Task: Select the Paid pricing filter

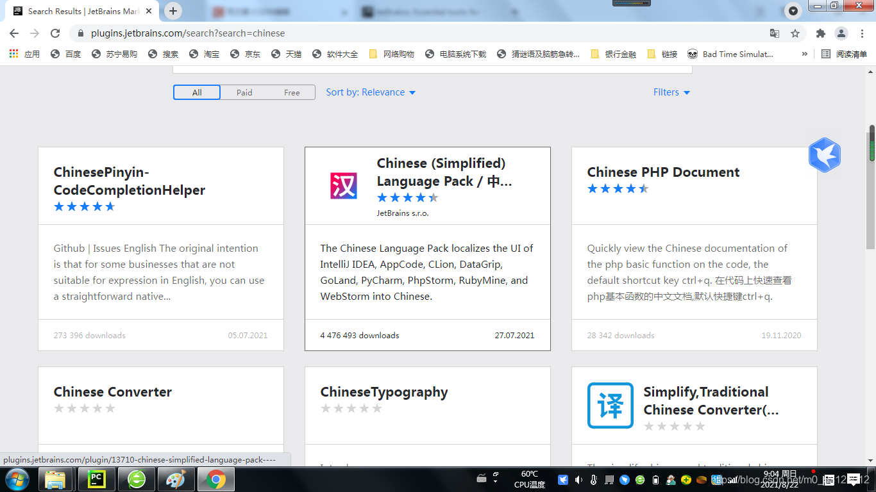Action: 244,92
